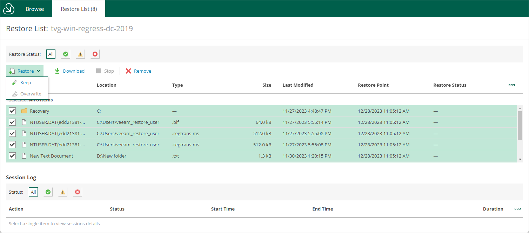Click the 64.0 kB size cell
Screen dimensions: 529x233
[263, 122]
